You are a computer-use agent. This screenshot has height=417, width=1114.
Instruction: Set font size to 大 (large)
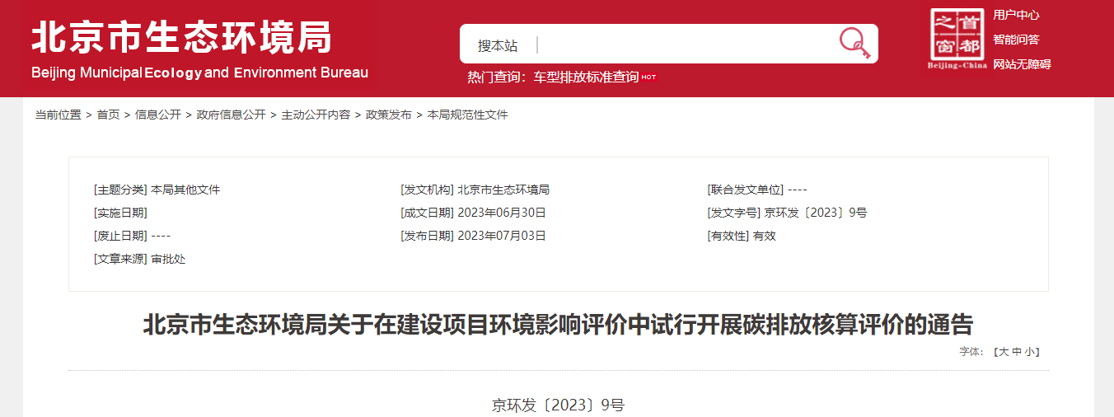(x=1004, y=352)
